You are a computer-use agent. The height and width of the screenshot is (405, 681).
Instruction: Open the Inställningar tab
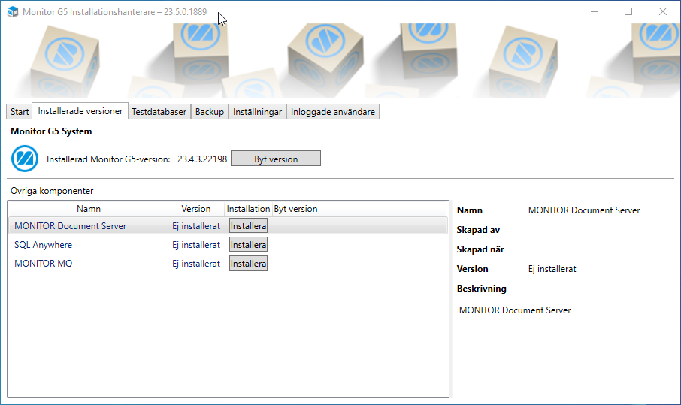[257, 111]
